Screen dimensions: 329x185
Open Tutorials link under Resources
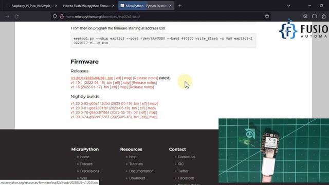click(136, 164)
